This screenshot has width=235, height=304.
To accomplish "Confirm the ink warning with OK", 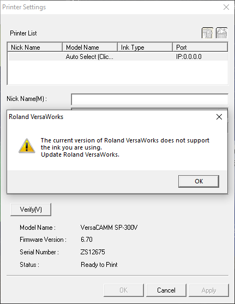I will [x=198, y=181].
